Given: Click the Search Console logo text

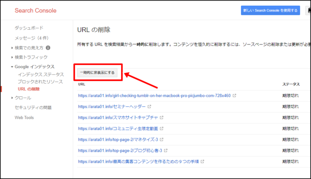Looking at the screenshot, I should click(35, 11).
